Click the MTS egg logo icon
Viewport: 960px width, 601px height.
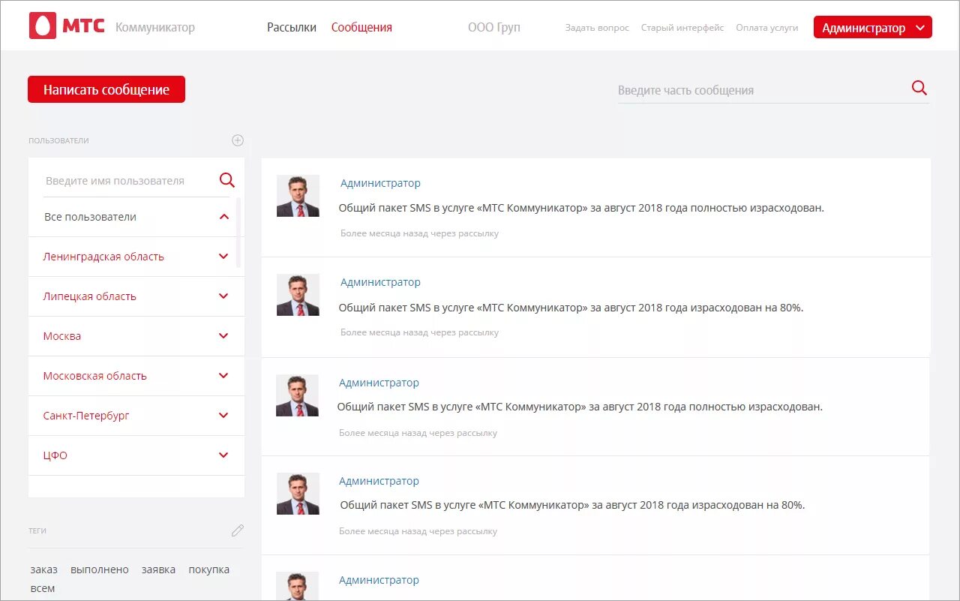click(x=43, y=26)
